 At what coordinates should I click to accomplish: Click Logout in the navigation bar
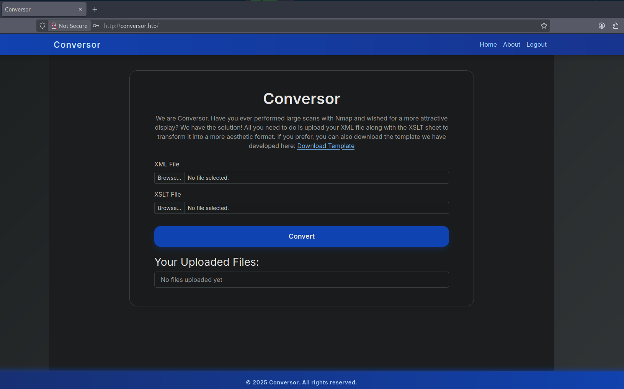click(536, 44)
